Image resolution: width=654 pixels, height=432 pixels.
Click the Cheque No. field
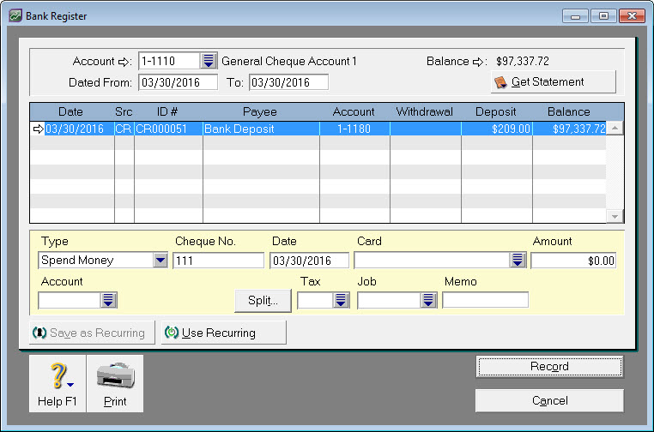click(x=219, y=261)
